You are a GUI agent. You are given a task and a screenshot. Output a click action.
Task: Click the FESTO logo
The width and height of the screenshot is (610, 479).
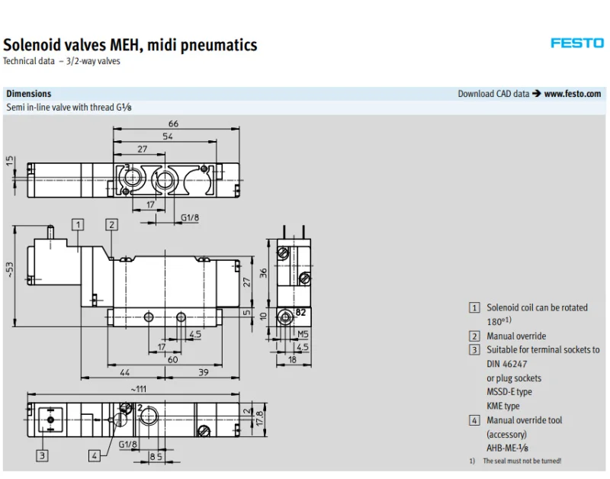(577, 43)
